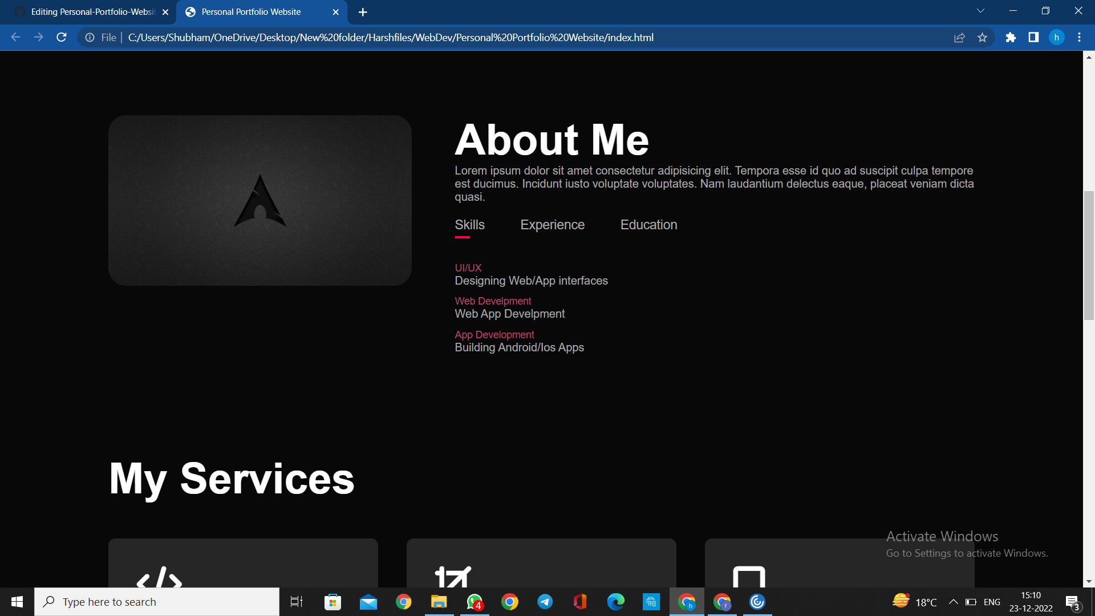Screen dimensions: 1095x616
Task: Switch to the Experience tab
Action: 552,225
